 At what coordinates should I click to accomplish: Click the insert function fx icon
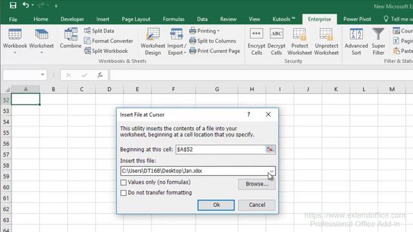pyautogui.click(x=100, y=75)
